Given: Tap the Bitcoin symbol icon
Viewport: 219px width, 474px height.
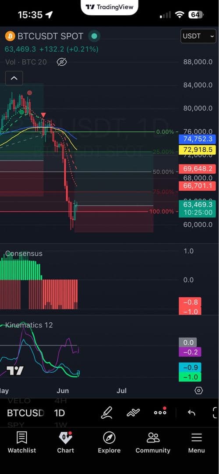Looking at the screenshot, I should (x=10, y=36).
